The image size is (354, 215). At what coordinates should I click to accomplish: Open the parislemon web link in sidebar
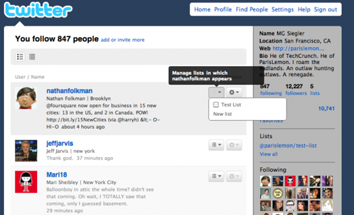[298, 49]
